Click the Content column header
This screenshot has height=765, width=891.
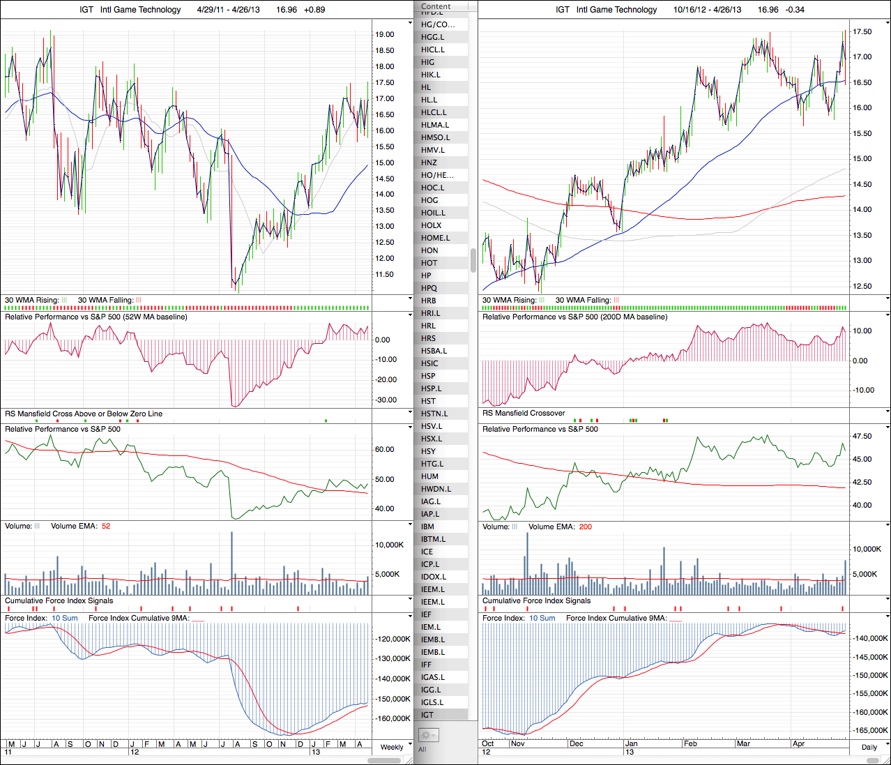(436, 6)
